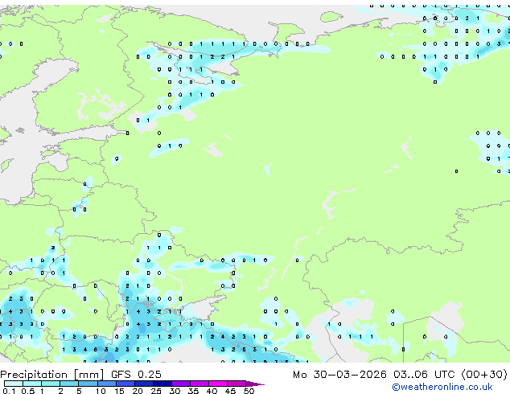Click the '03..06 UTC' time text

tap(424, 374)
